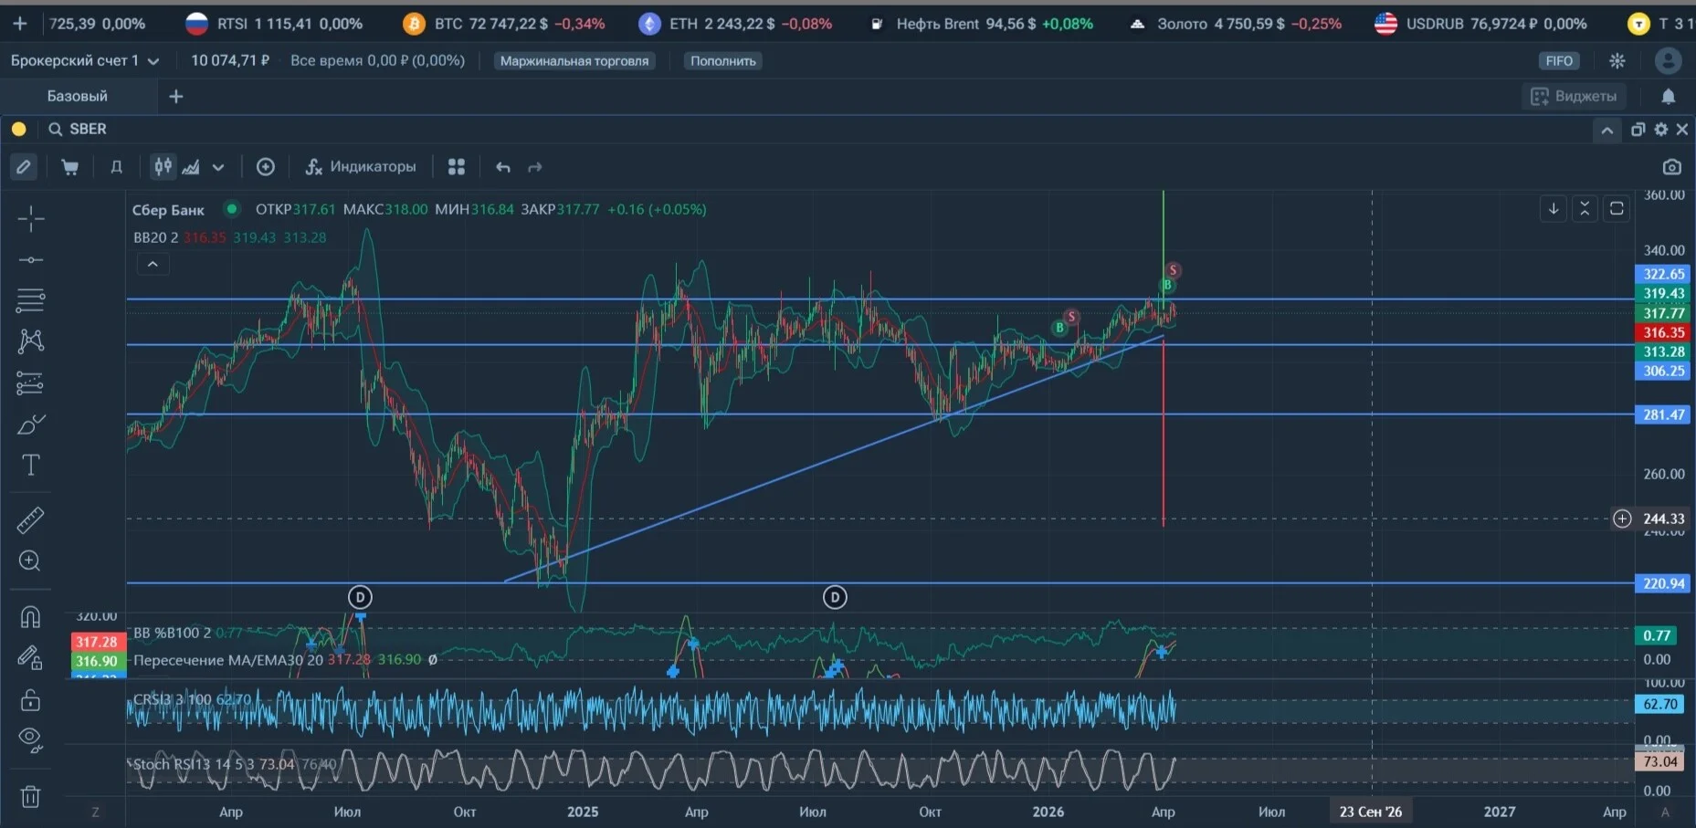1696x828 pixels.
Task: Click the BB20 2 indicator legend
Action: point(155,237)
